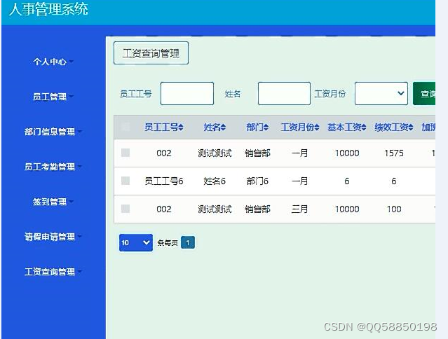Expand 工资查询管理 sidebar menu

point(53,271)
